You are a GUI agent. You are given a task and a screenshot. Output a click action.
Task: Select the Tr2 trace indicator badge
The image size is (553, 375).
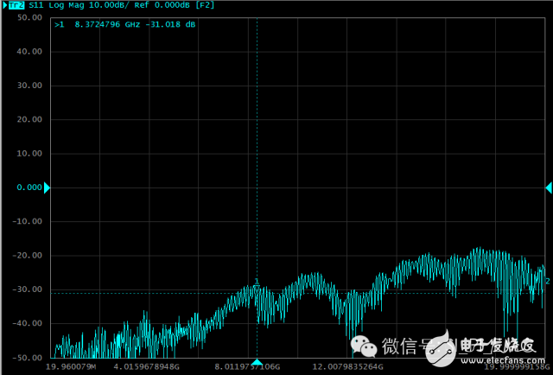[16, 5]
